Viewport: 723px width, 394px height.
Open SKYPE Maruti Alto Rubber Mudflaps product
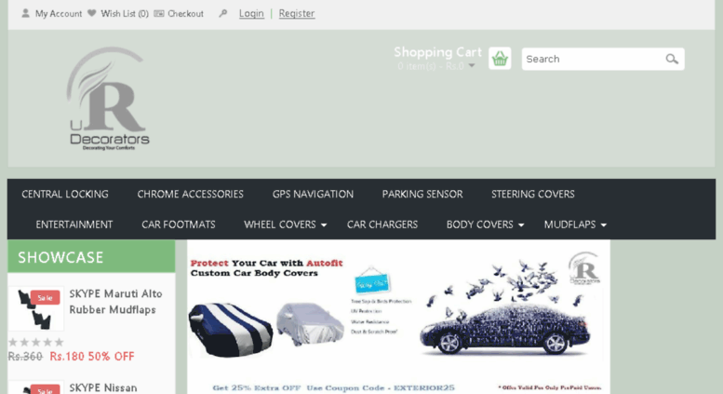coord(115,302)
